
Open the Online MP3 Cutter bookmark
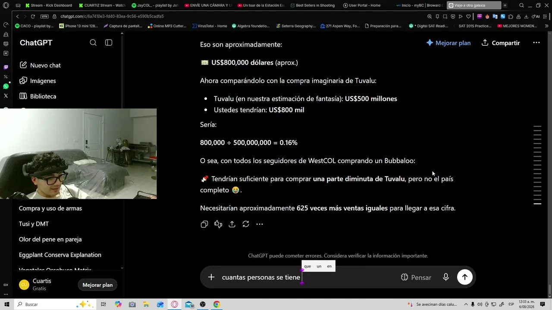tap(167, 26)
